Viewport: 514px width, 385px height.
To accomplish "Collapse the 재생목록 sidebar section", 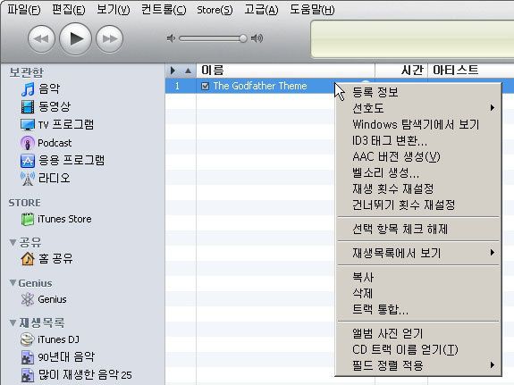I will 13,323.
